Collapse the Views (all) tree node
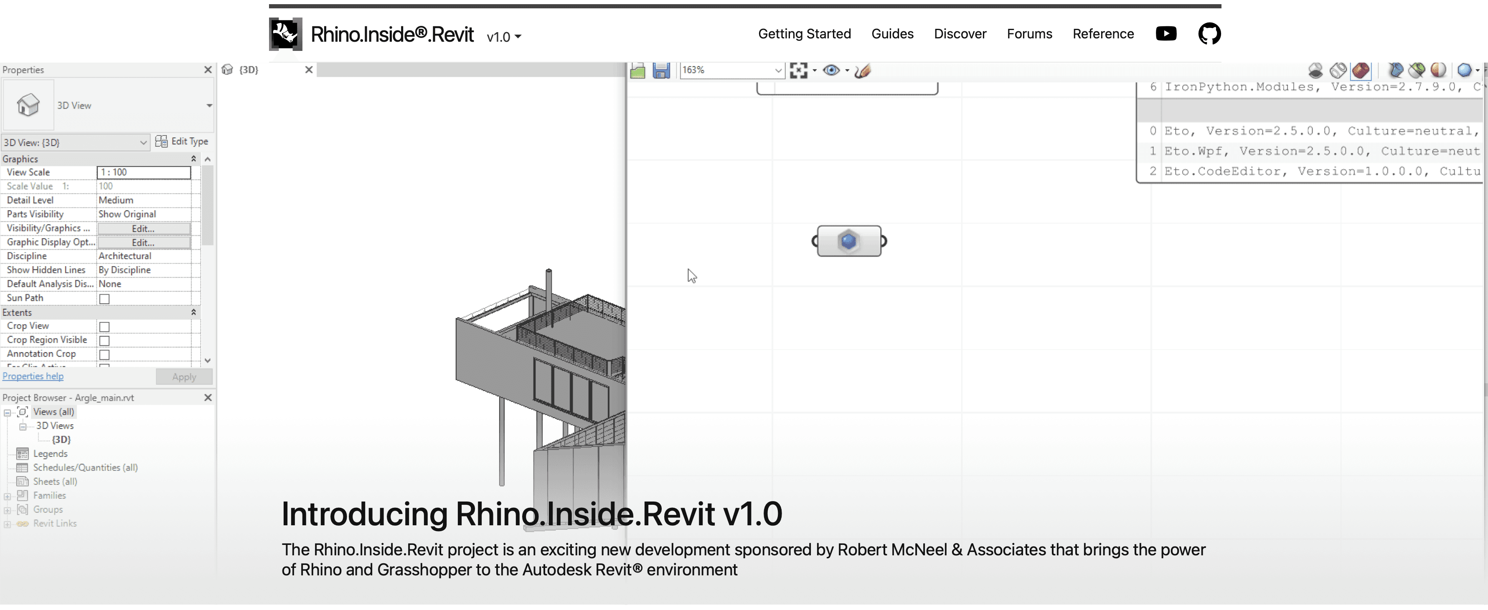Screen dimensions: 1488x610 [x=8, y=413]
